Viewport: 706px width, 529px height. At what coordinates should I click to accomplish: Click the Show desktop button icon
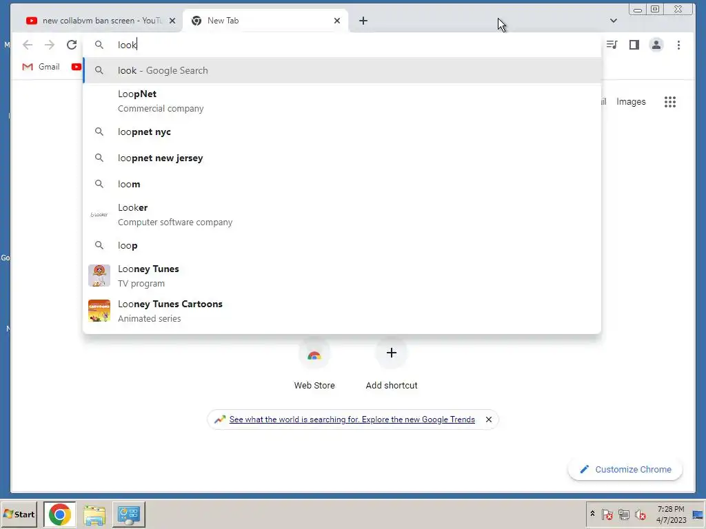698,515
